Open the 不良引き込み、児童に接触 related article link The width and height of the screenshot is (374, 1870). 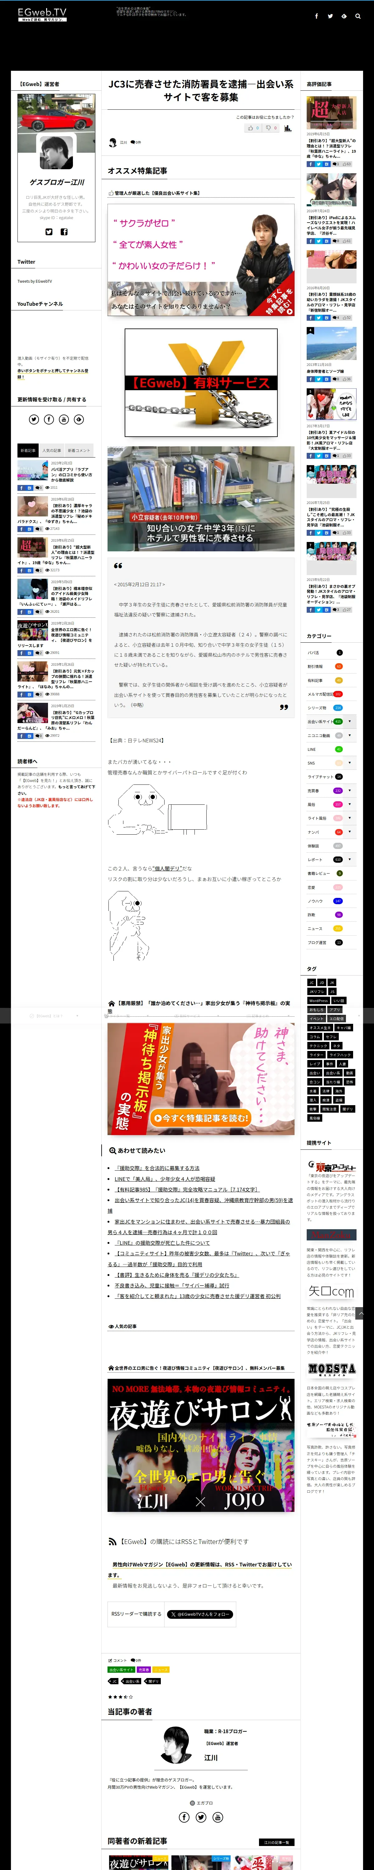(x=171, y=1285)
